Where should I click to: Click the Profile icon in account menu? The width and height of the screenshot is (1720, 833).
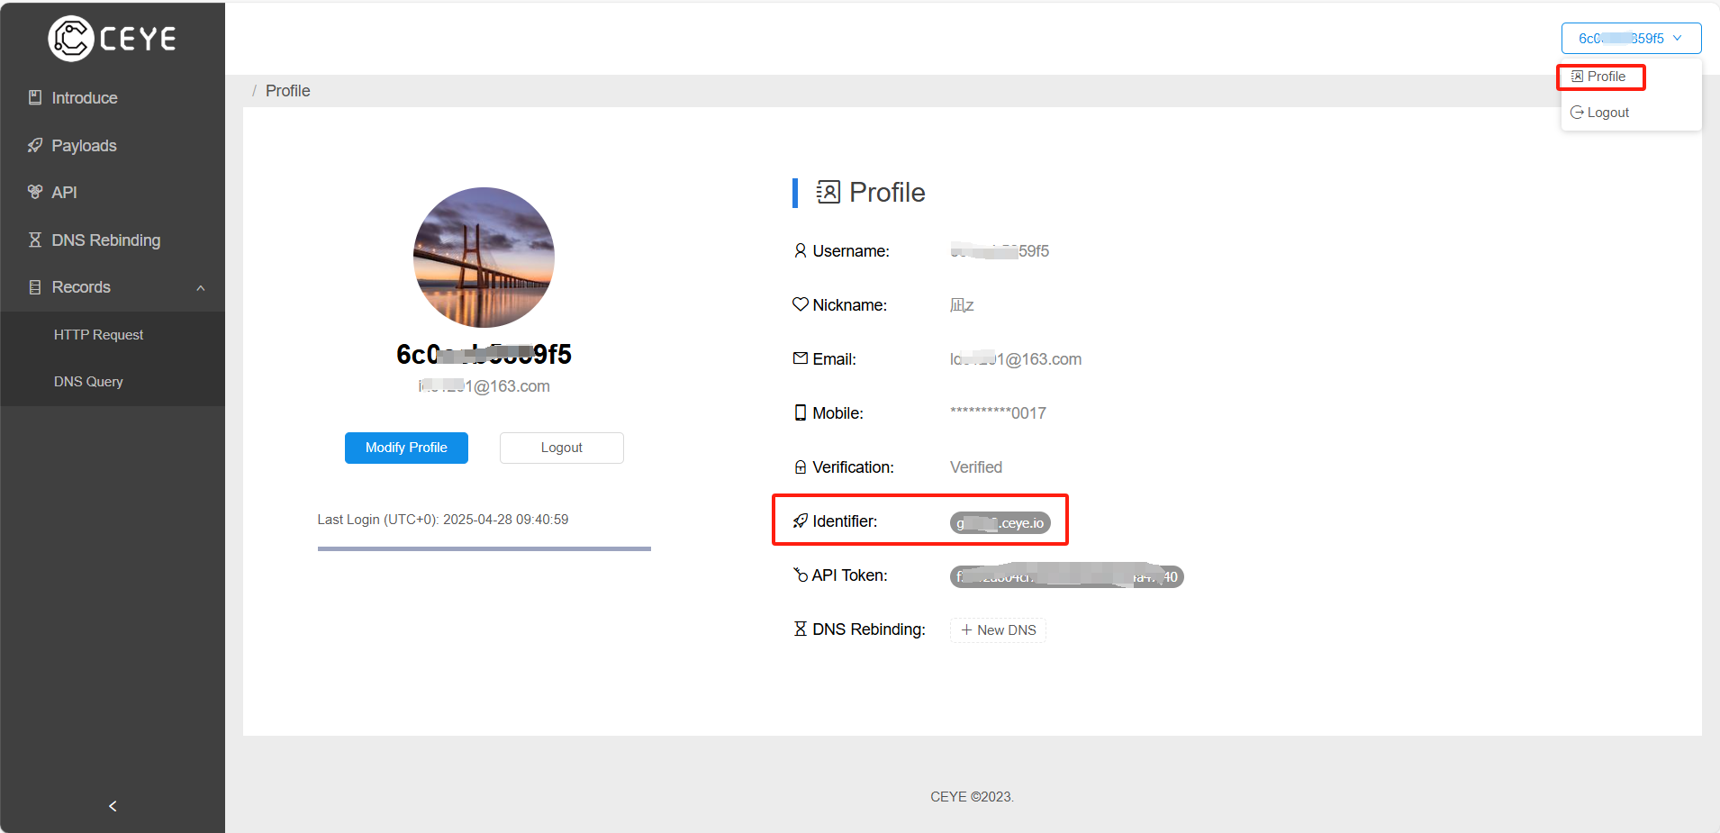[1577, 77]
